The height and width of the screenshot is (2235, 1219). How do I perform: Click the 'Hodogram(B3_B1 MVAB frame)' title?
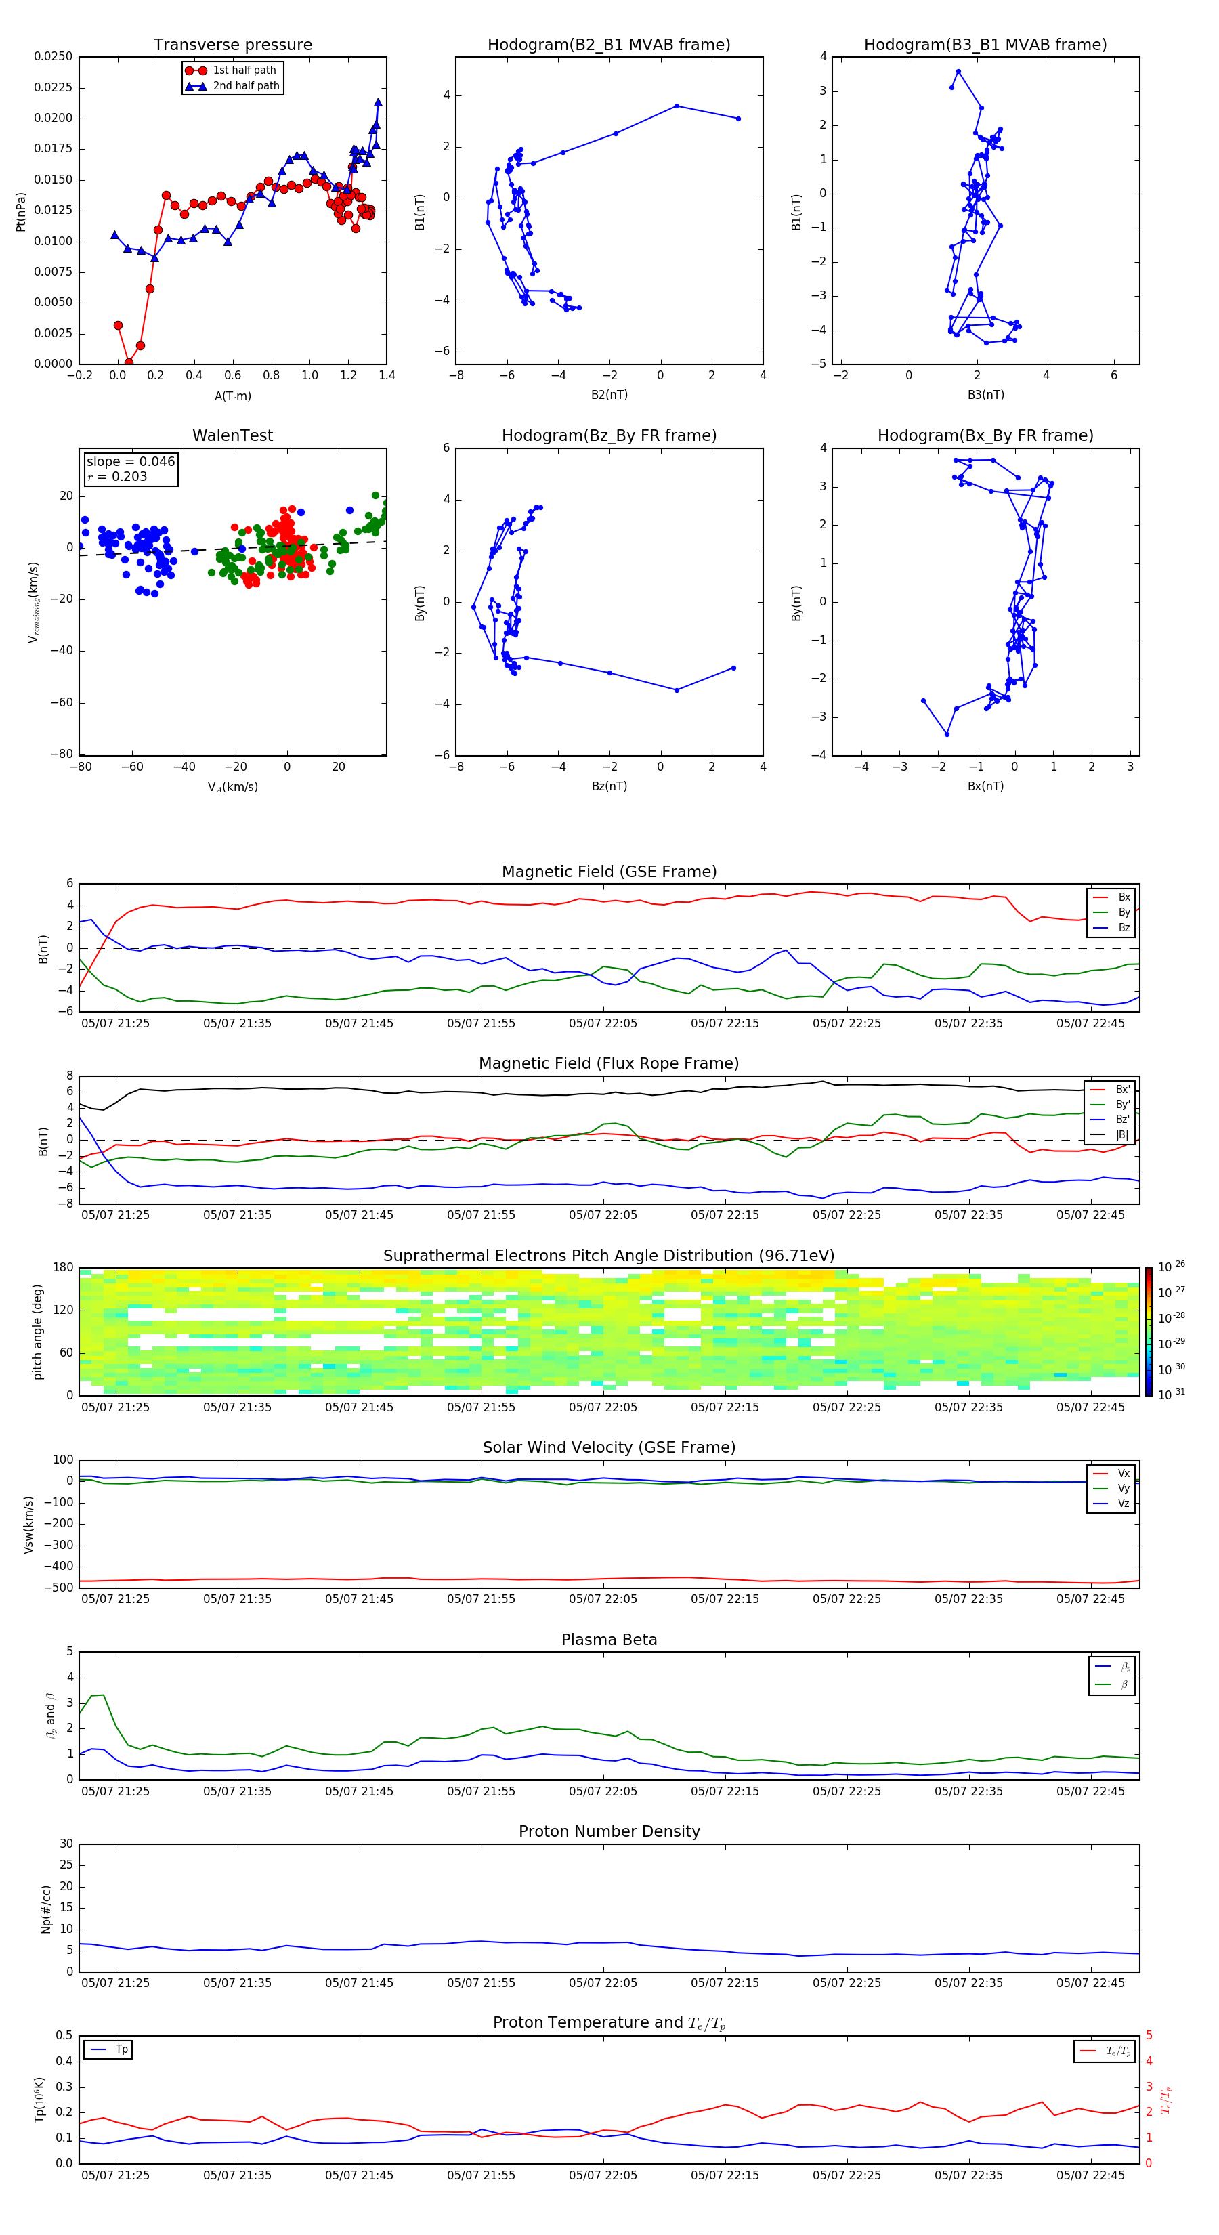tap(985, 45)
